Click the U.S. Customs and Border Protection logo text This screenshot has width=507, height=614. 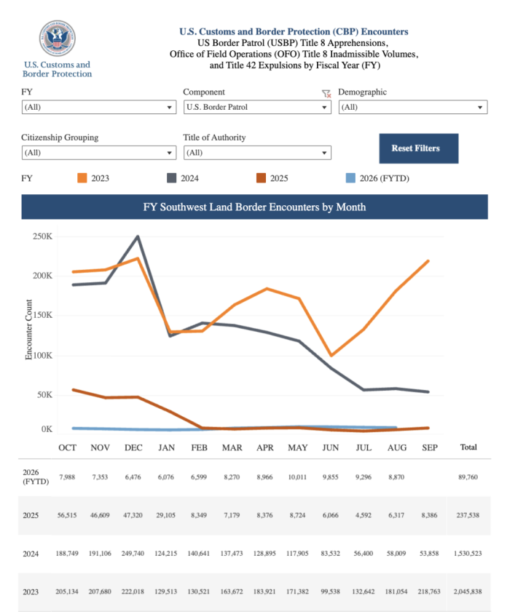click(x=58, y=69)
